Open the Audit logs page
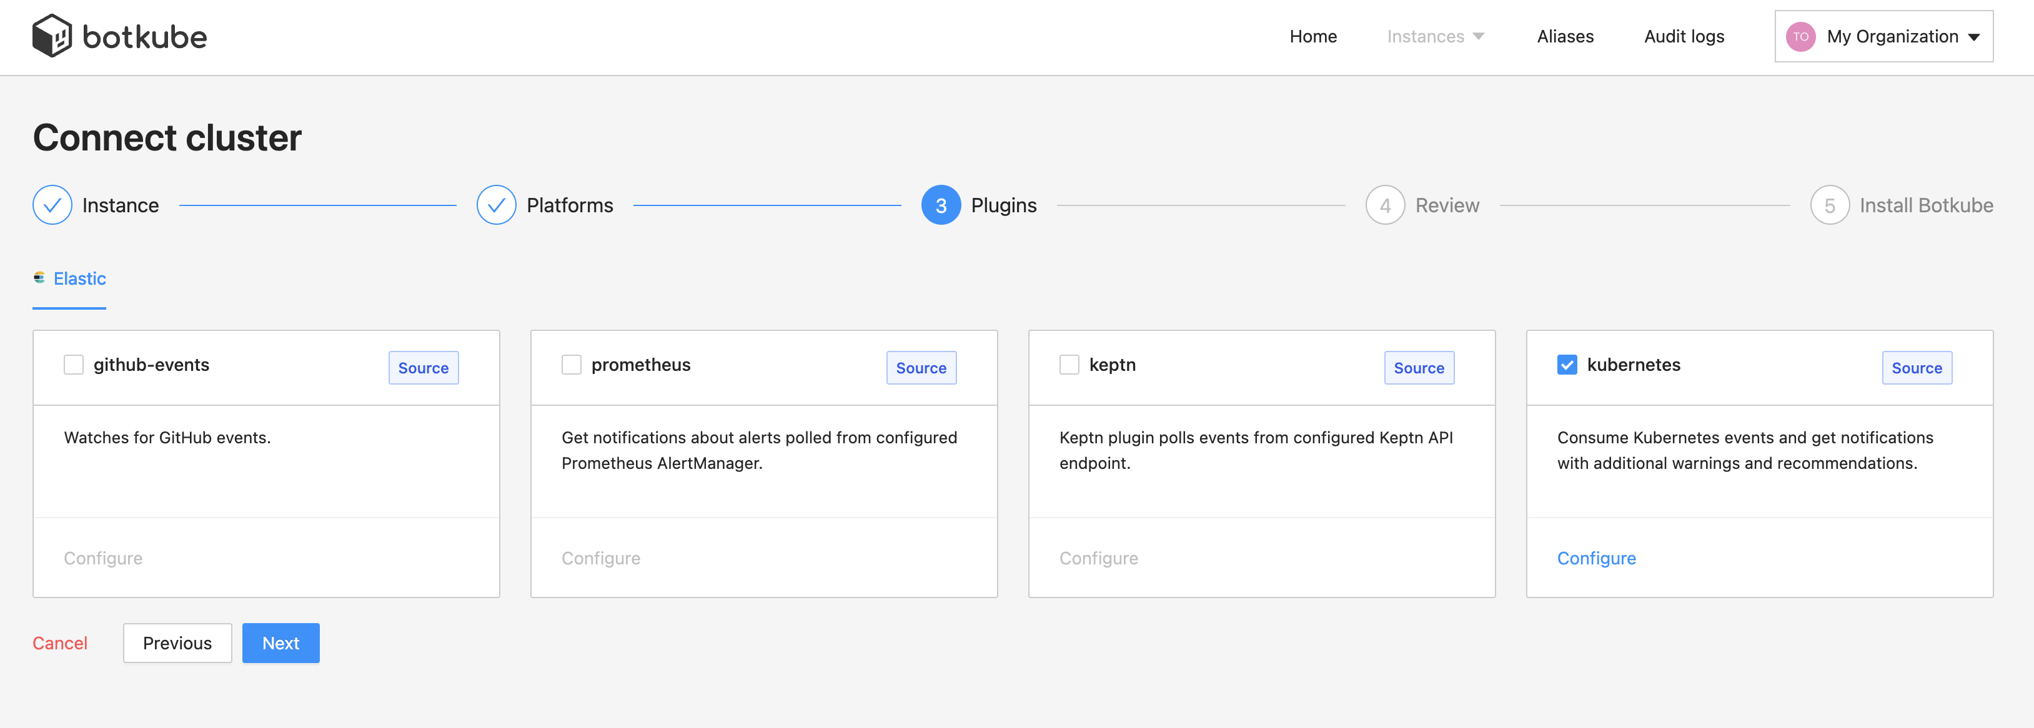 (x=1684, y=36)
